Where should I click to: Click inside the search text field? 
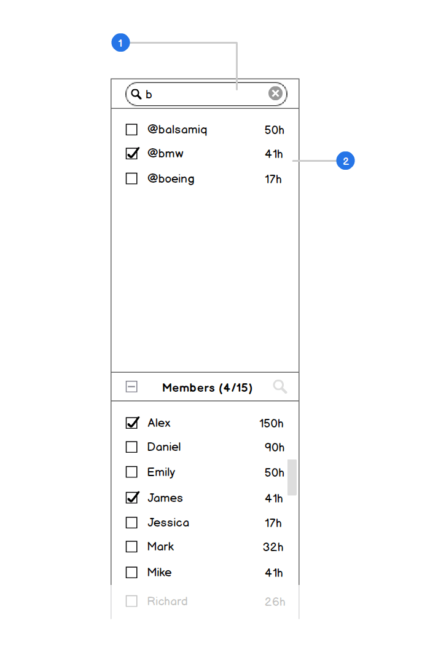click(203, 94)
